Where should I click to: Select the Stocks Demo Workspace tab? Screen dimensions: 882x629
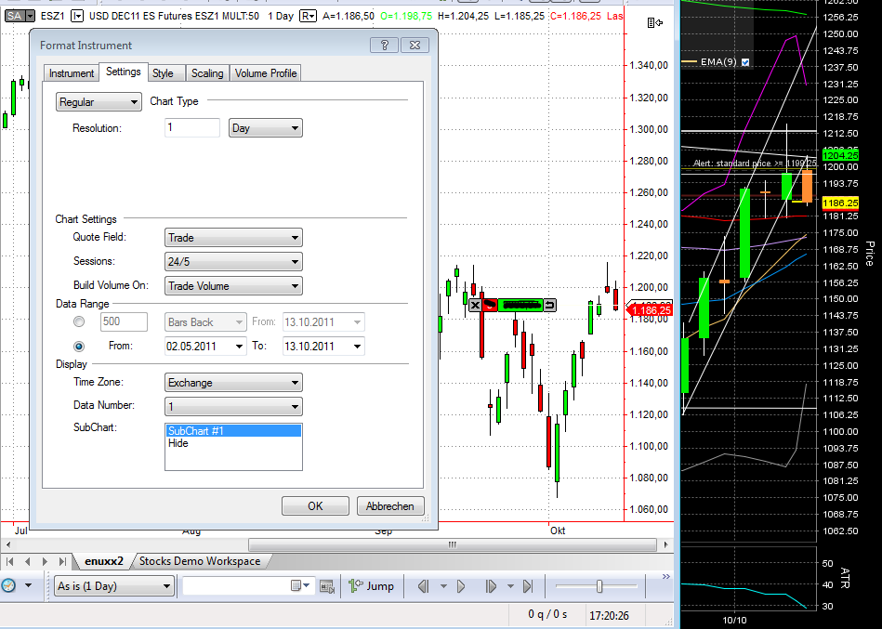(200, 561)
